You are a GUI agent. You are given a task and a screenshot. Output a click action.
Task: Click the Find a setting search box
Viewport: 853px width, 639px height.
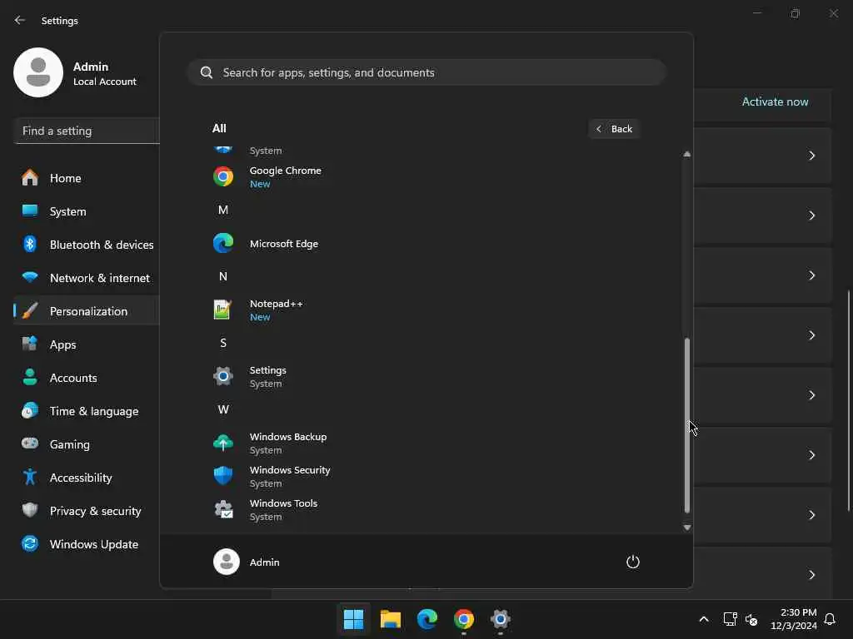coord(87,131)
